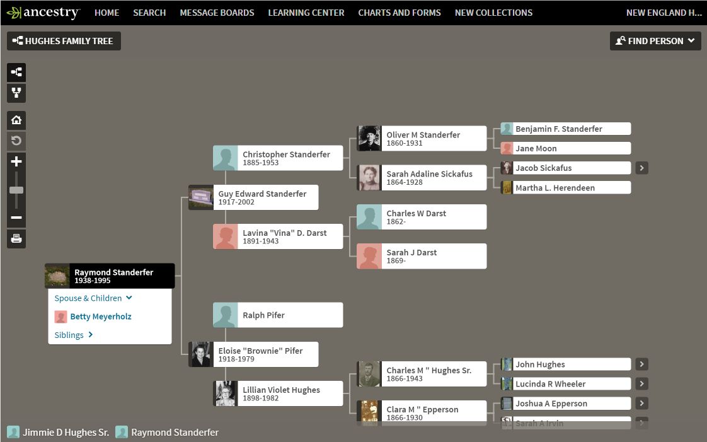Click Jane Moon female silhouette icon
This screenshot has width=707, height=442.
pyautogui.click(x=507, y=148)
